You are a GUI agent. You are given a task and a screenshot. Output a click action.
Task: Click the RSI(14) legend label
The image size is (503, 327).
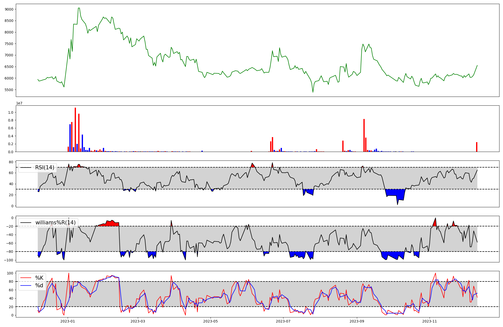click(45, 168)
